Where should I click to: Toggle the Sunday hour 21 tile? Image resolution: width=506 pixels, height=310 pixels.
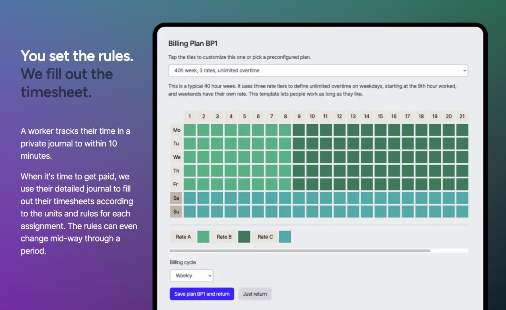(463, 211)
